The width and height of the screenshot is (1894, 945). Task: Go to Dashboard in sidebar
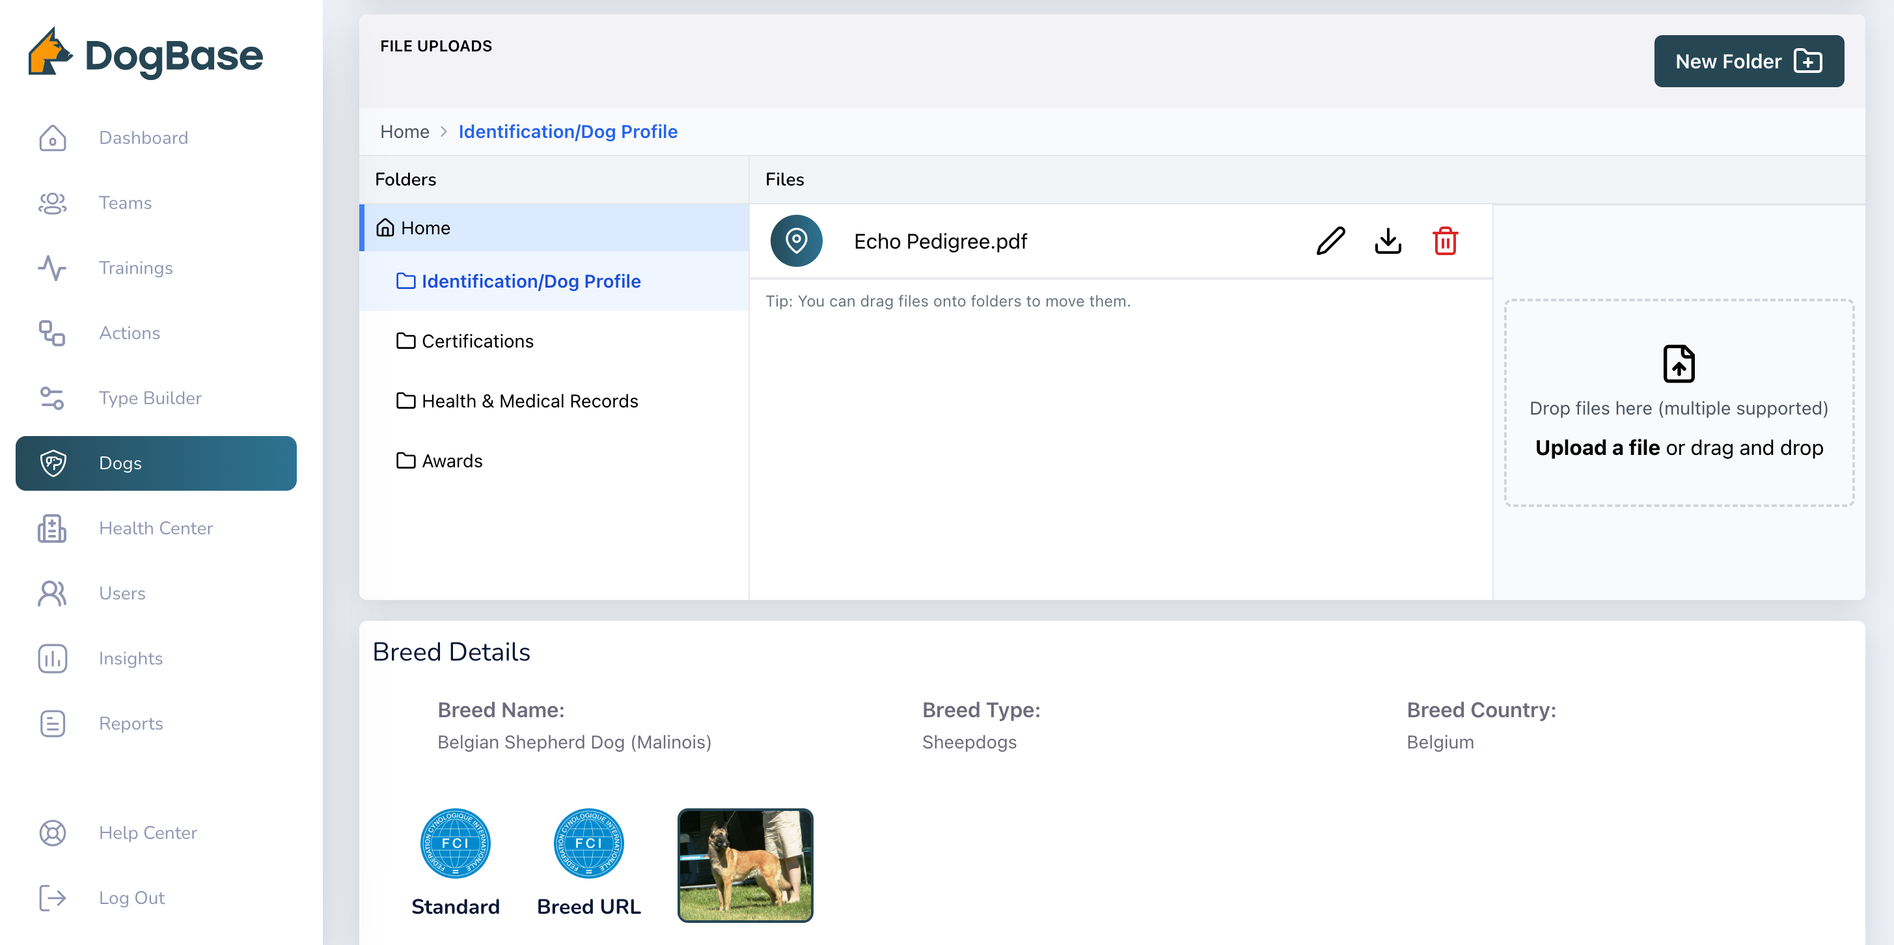click(x=143, y=137)
